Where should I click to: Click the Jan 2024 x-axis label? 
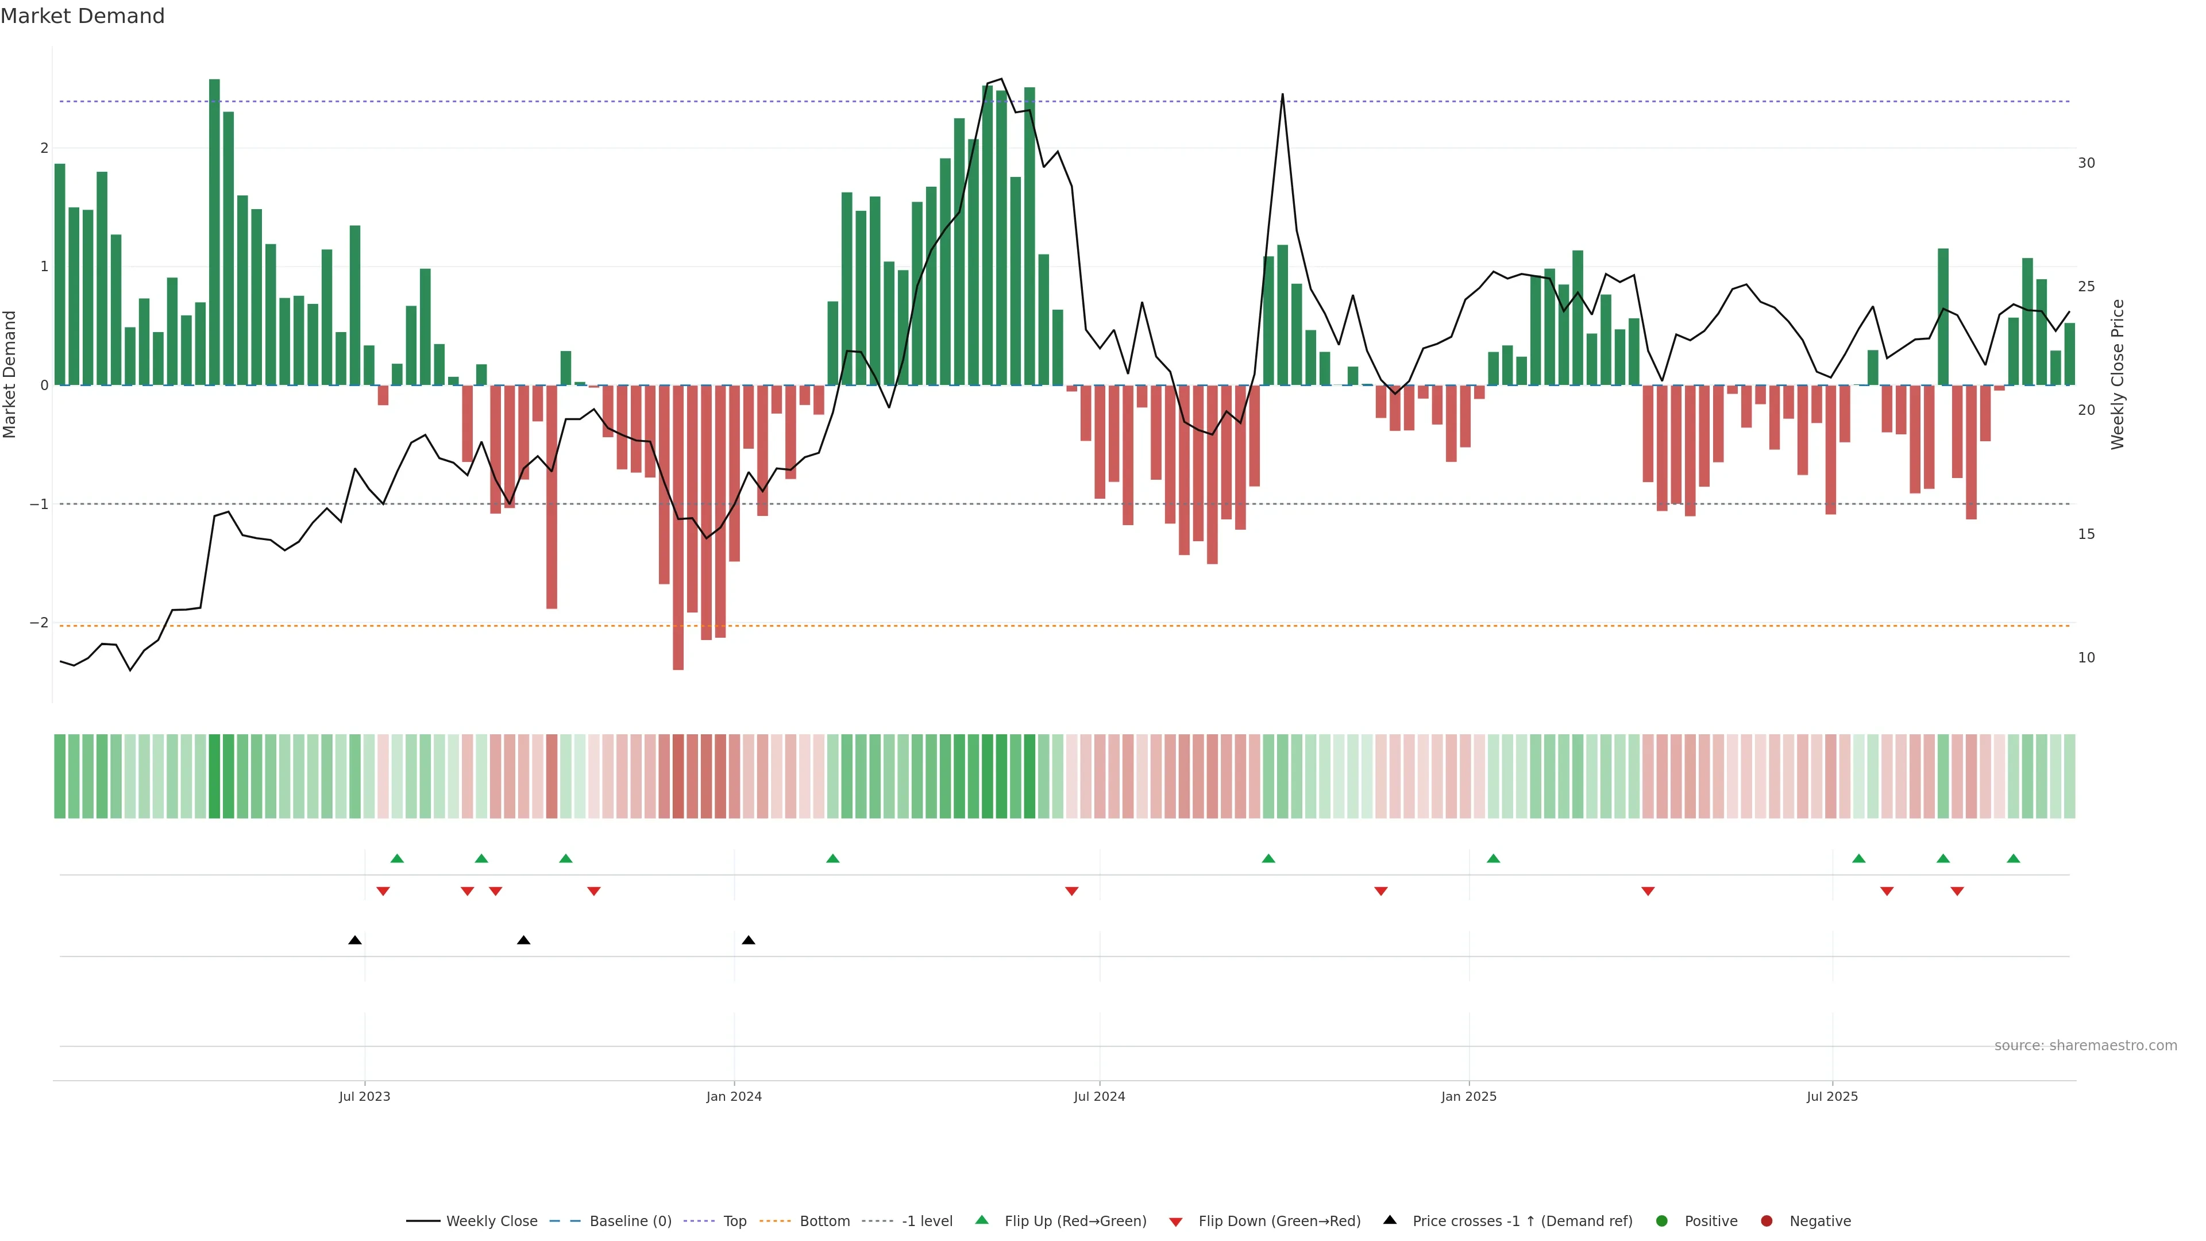pyautogui.click(x=734, y=1096)
